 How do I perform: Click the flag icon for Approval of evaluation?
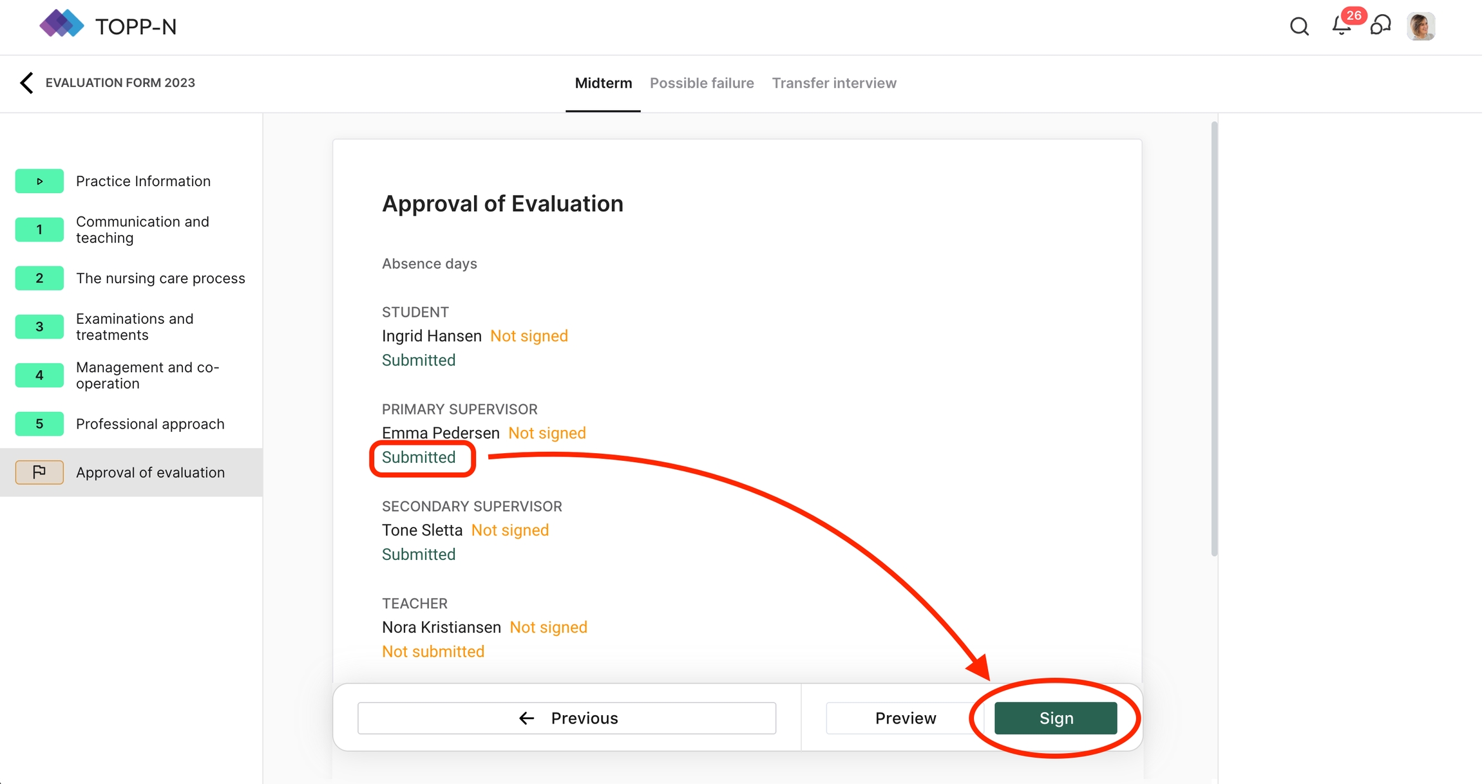[x=39, y=472]
